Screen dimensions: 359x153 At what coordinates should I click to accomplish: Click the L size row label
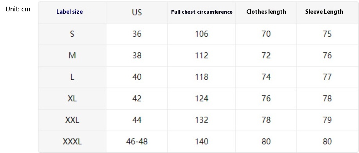[72, 77]
